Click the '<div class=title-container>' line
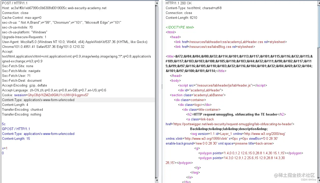Viewport: 320px width, 183px height. (x=201, y=109)
